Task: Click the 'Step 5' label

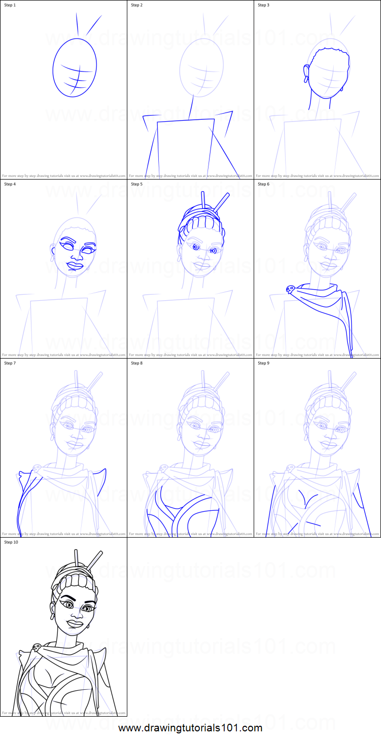Action: pos(137,184)
